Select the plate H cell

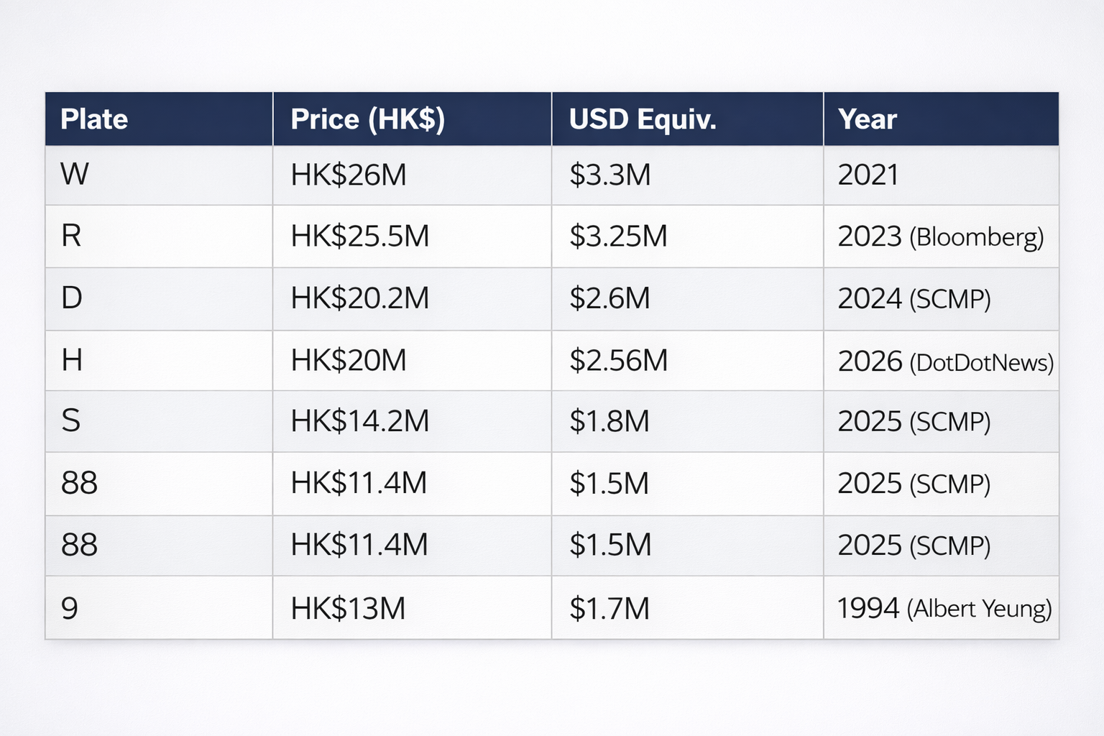(x=72, y=360)
